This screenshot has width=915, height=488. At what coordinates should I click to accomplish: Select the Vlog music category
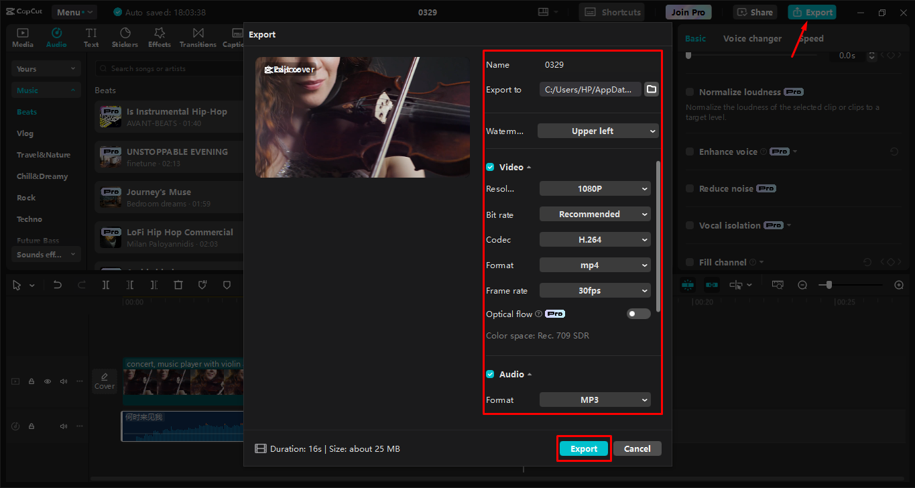[25, 133]
